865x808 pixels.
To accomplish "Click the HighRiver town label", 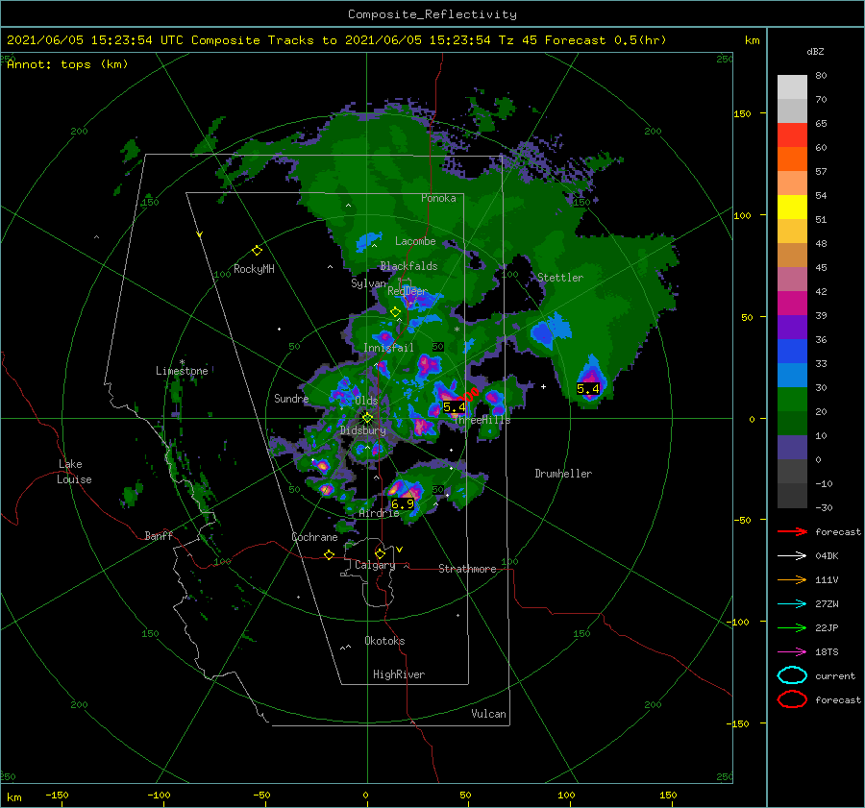I will point(399,674).
